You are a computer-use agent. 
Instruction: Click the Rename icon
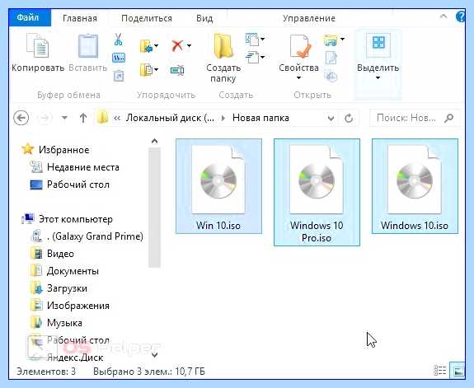(177, 70)
